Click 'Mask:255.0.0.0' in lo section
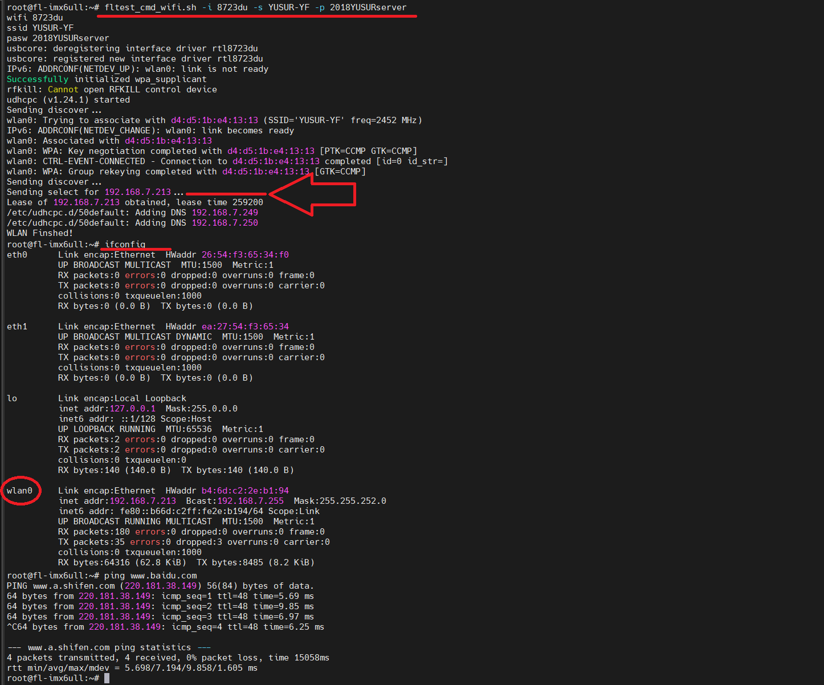The image size is (824, 685). click(202, 409)
